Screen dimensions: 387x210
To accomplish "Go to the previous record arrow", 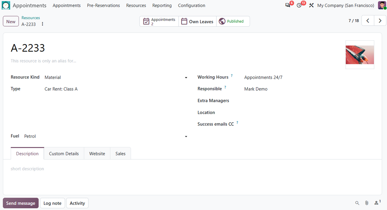I will point(368,21).
